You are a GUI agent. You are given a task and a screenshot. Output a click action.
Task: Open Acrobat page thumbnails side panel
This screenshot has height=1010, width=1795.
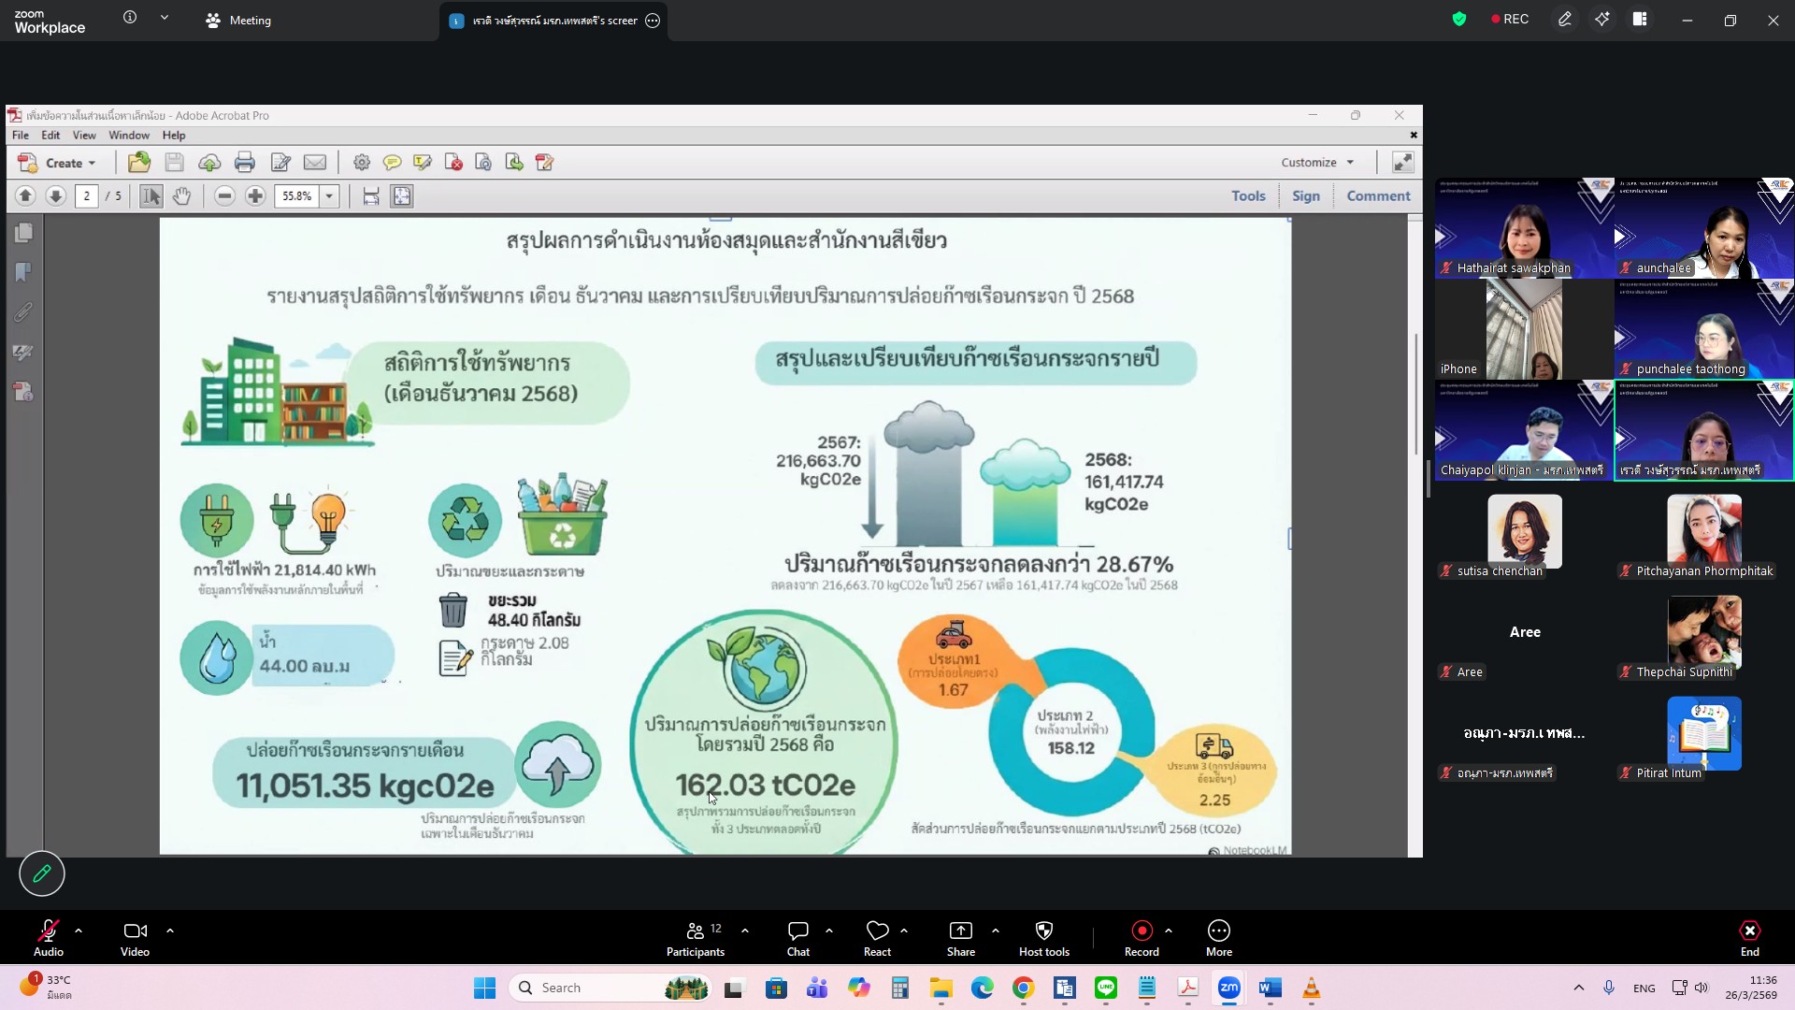click(24, 233)
